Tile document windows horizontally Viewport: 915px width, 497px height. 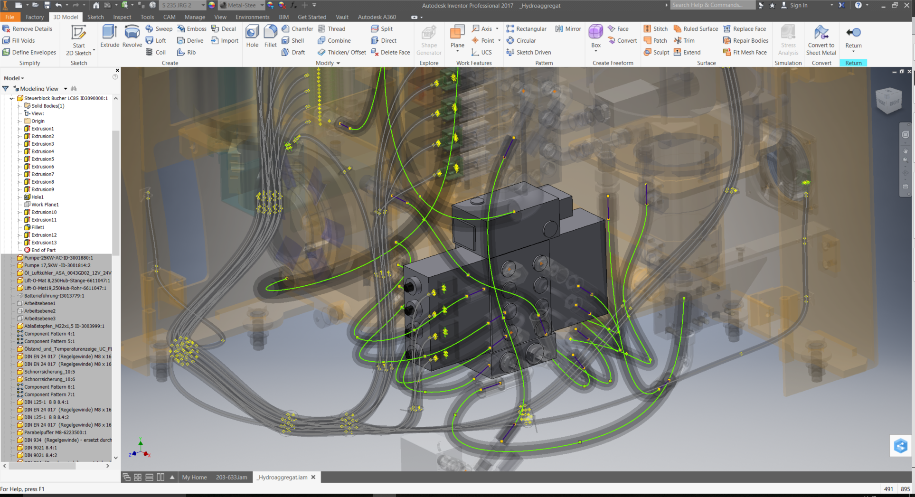click(149, 477)
